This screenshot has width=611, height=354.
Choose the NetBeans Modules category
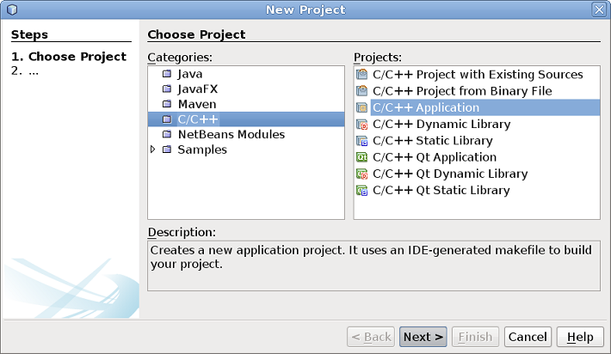(231, 135)
